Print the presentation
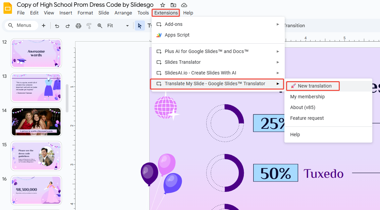 pos(78,26)
